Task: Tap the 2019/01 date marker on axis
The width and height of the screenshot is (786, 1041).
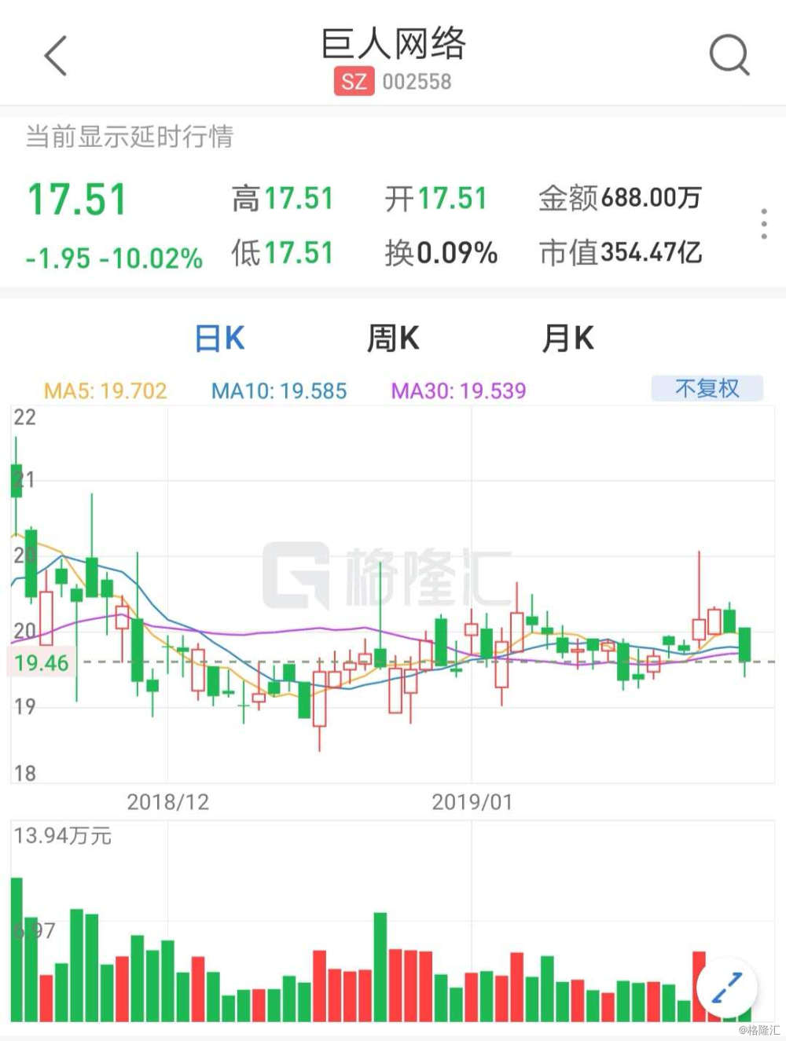Action: coord(472,802)
